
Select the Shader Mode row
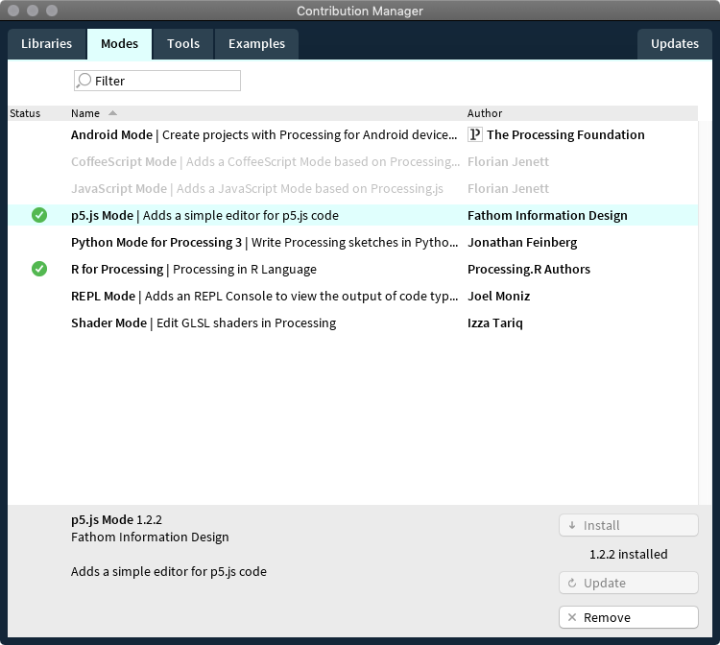click(352, 322)
